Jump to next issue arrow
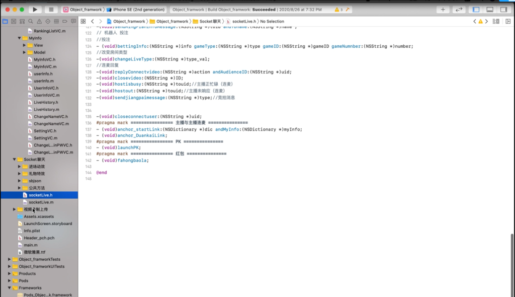This screenshot has width=515, height=297. coord(486,21)
